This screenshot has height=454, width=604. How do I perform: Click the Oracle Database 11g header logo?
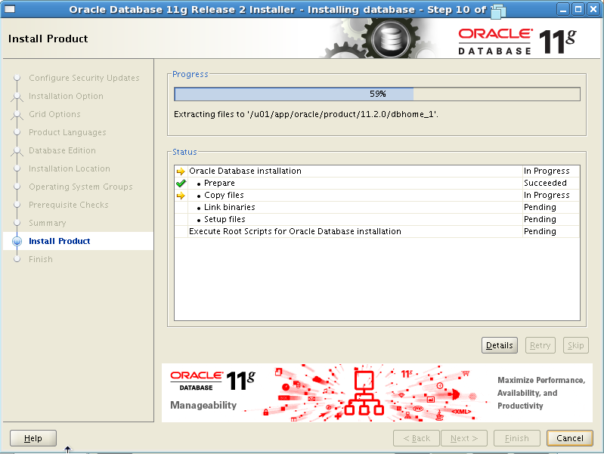point(517,41)
